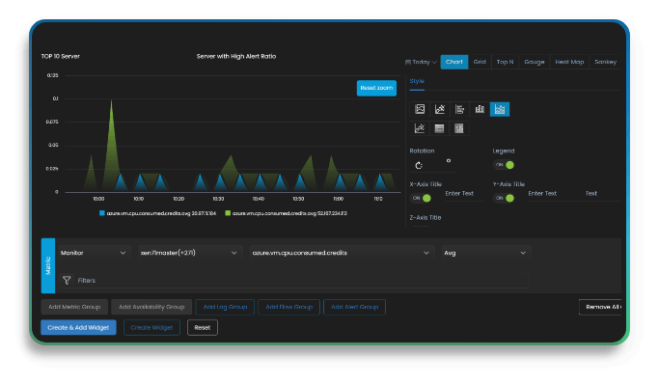
Task: Open the Today time range dropdown
Action: [x=421, y=62]
